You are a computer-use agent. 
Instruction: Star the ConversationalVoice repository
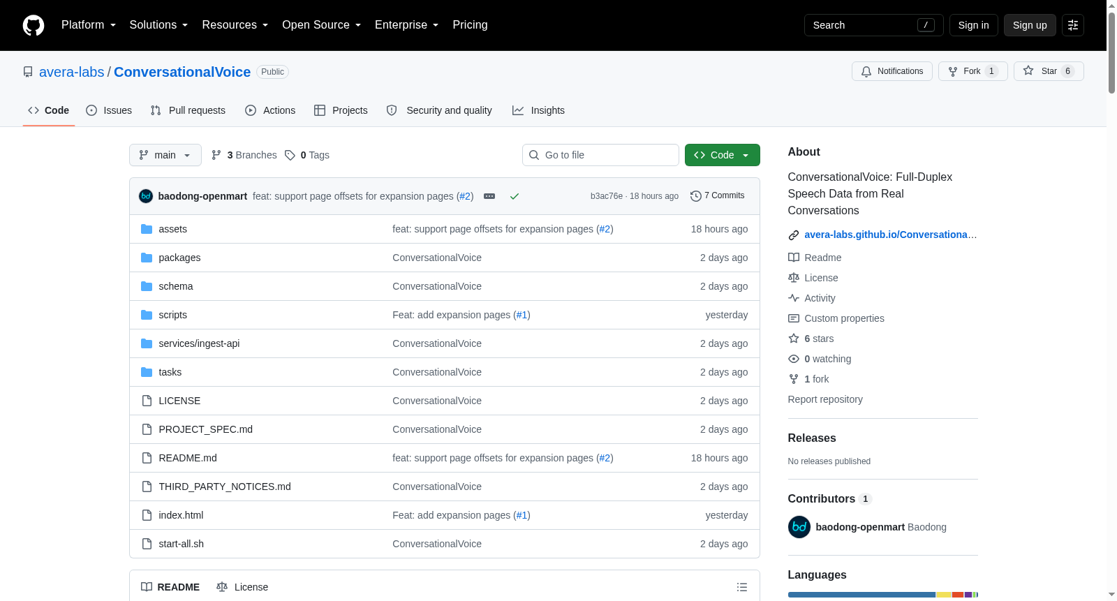pos(1049,71)
